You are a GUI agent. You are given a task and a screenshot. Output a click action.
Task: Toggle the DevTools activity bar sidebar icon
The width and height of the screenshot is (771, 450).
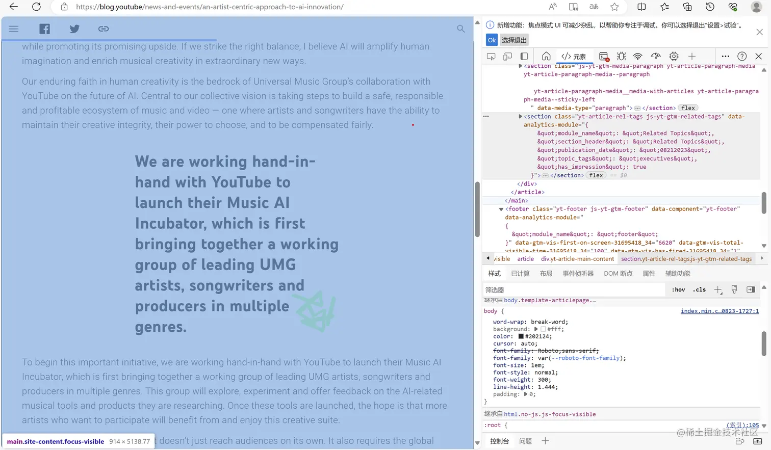[524, 56]
